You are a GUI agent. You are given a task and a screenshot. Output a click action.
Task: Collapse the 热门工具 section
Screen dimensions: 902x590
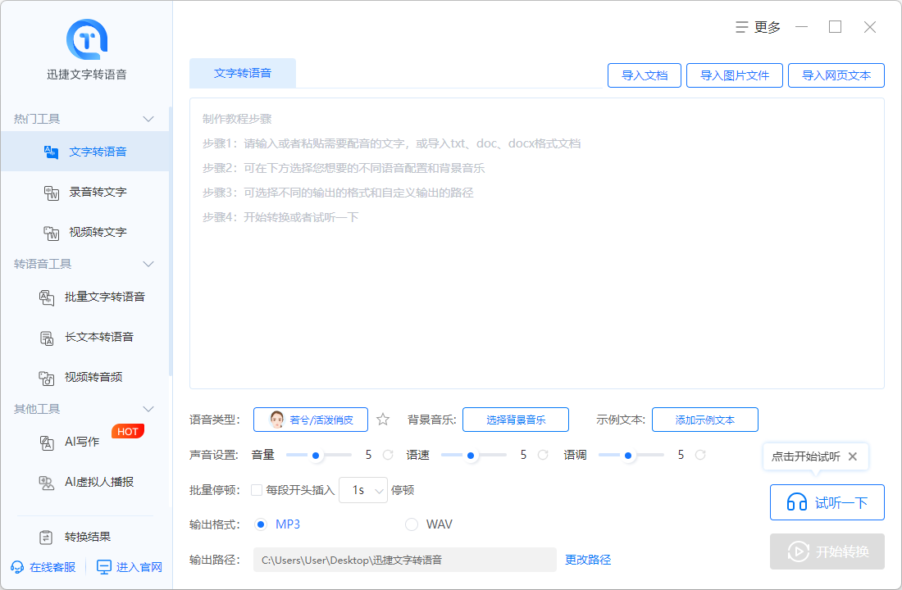click(x=148, y=119)
